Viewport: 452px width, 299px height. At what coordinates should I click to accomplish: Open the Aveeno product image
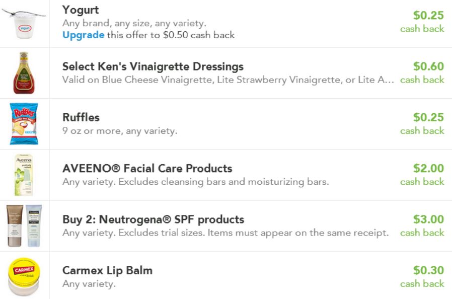(x=24, y=175)
